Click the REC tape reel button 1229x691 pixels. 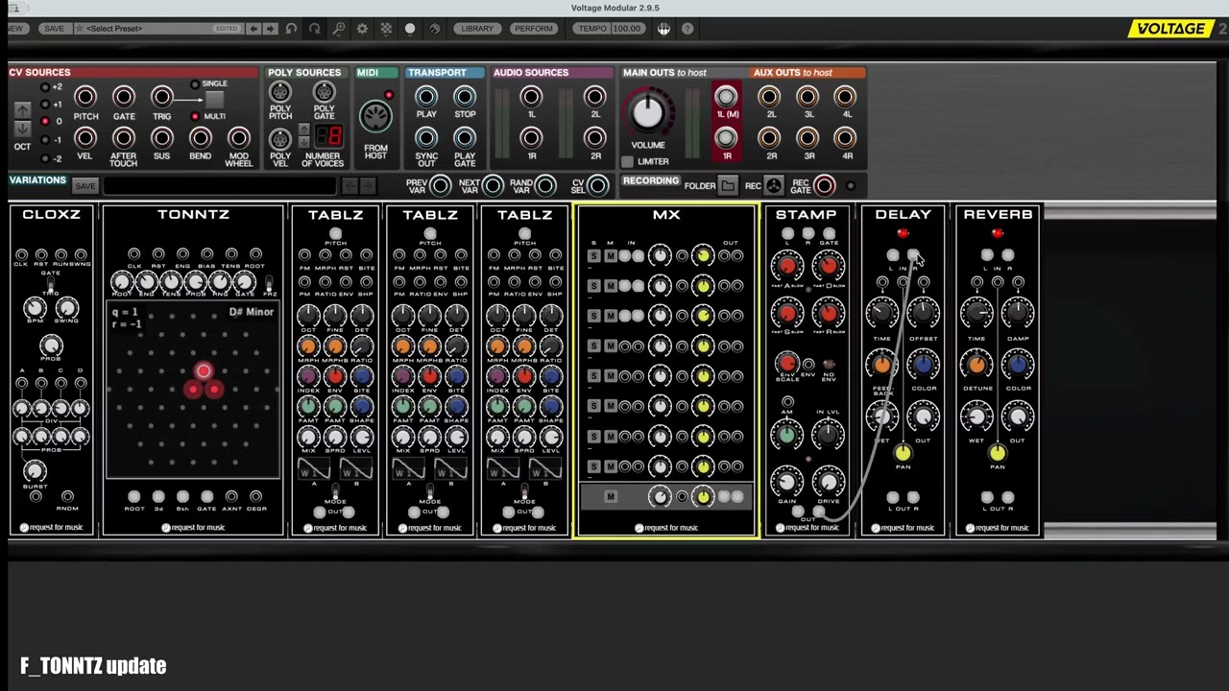[x=774, y=186]
